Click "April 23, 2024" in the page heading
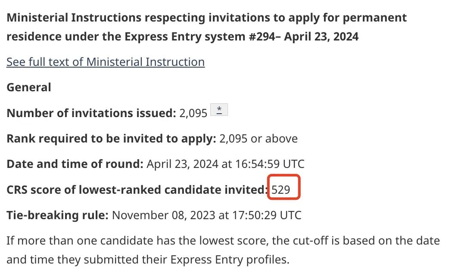The height and width of the screenshot is (279, 461). pos(321,37)
